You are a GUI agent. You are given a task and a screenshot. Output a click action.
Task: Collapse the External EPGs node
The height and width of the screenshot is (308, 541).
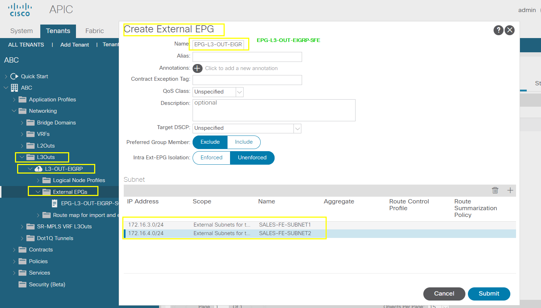[38, 192]
